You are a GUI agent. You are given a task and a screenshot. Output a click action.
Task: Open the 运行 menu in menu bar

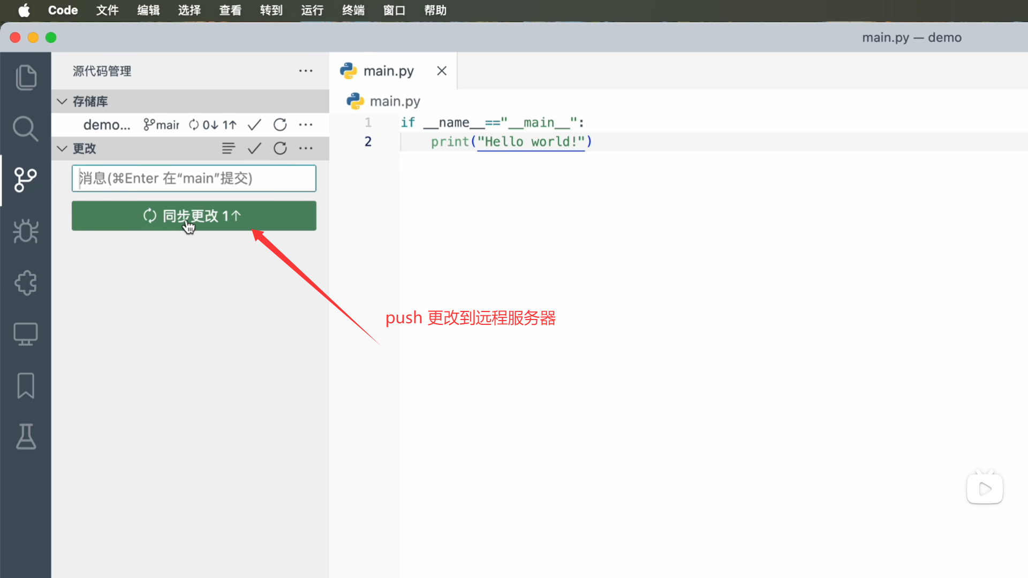click(x=312, y=10)
